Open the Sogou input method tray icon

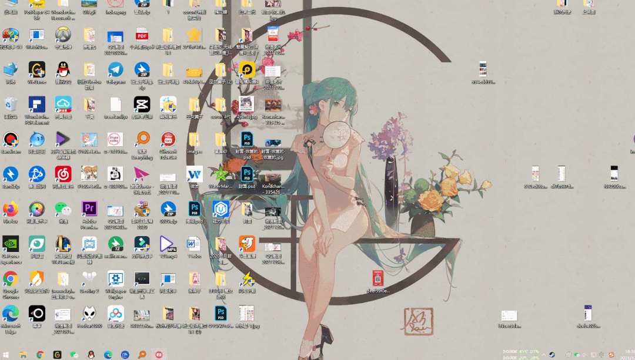point(611,355)
